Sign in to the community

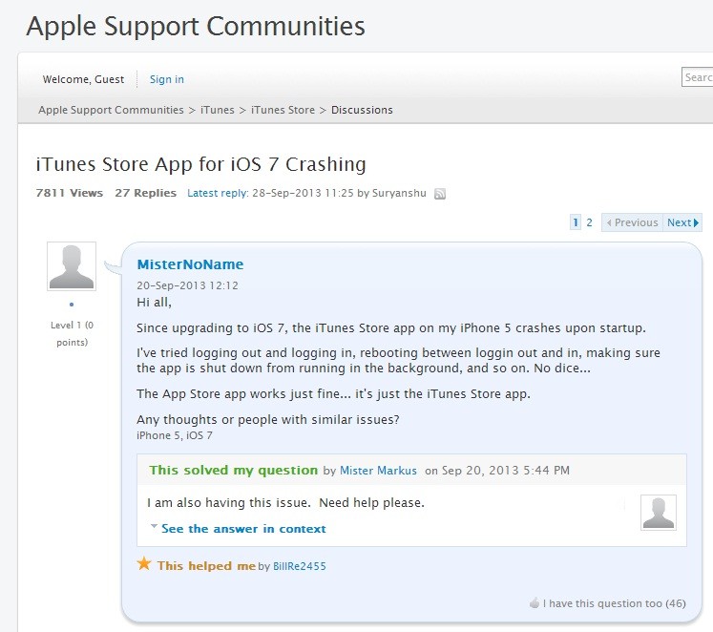(x=167, y=79)
